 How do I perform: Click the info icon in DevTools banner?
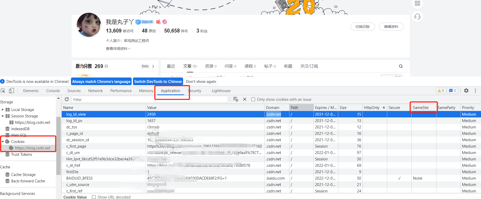[x=3, y=81]
